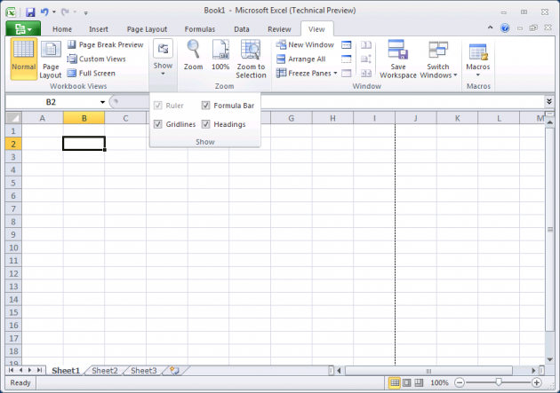Select the Normal workbook view
This screenshot has height=393, width=560.
point(24,59)
